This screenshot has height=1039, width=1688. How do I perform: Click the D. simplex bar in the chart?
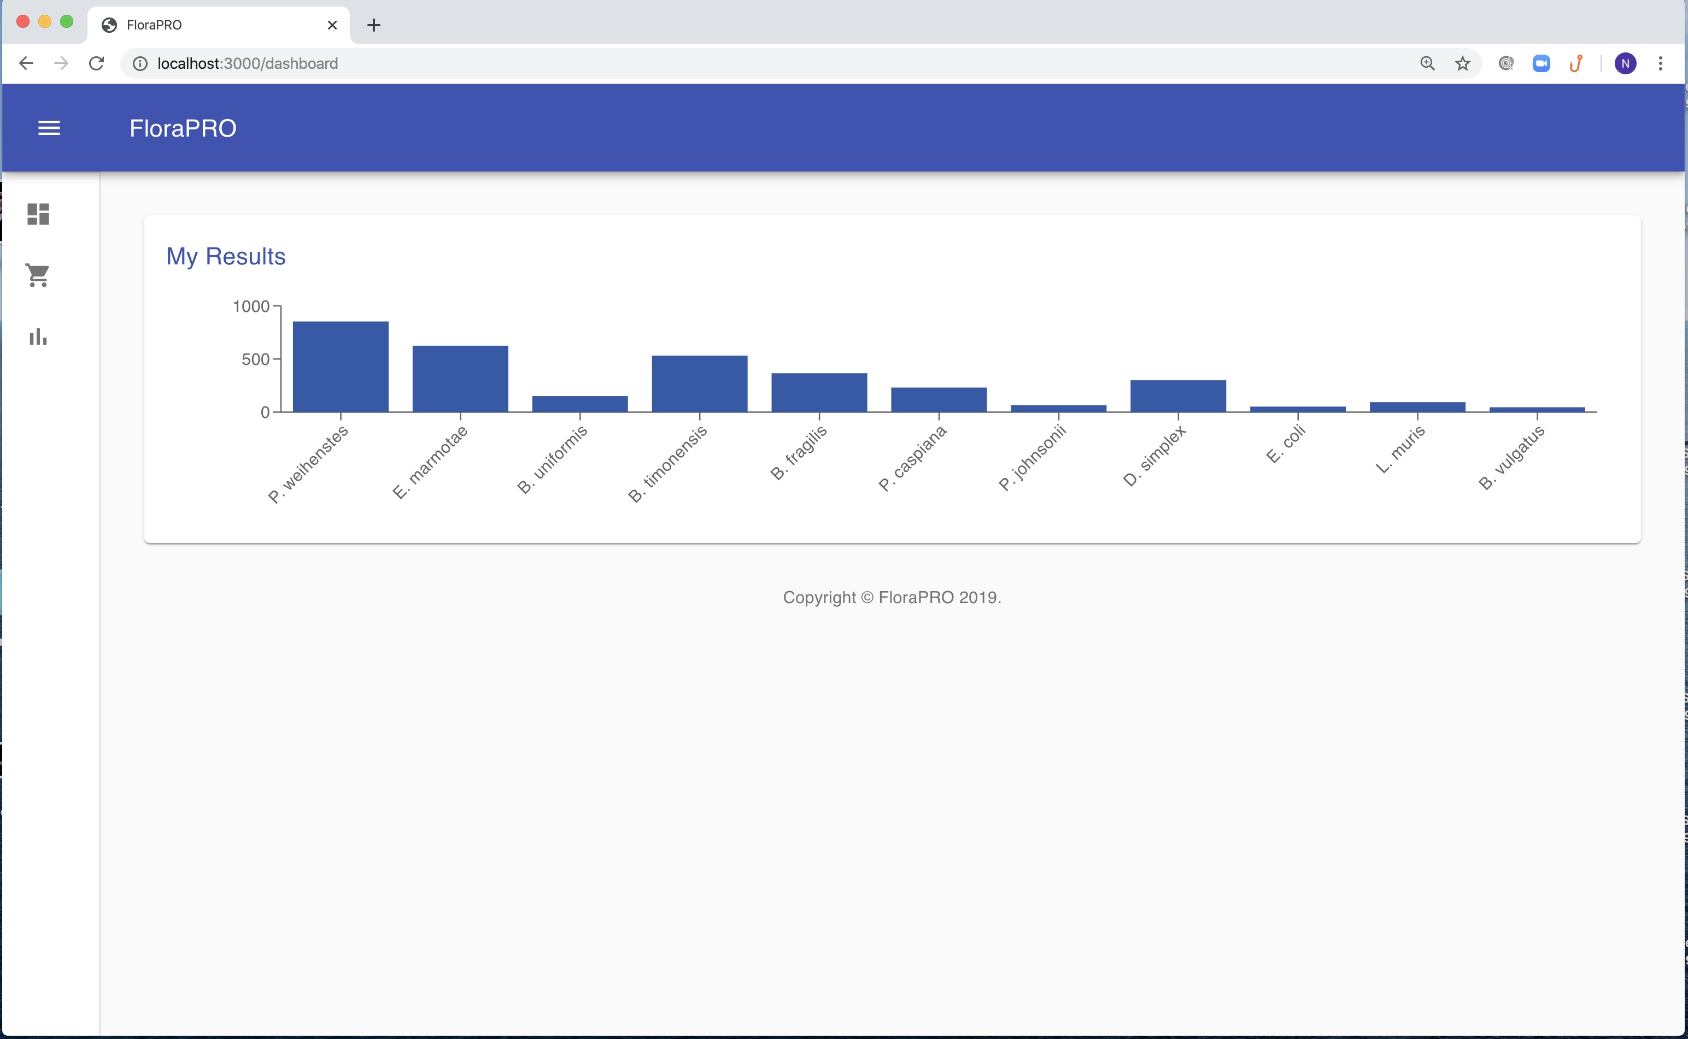pyautogui.click(x=1178, y=396)
